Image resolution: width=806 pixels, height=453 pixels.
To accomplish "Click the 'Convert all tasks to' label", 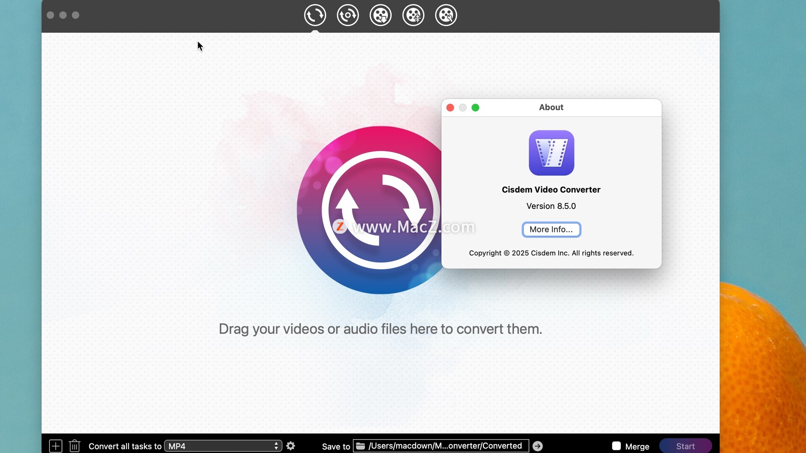I will tap(125, 446).
